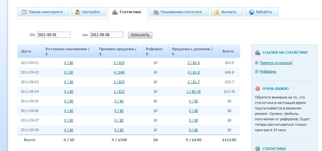
Task: Click the monitoring panel tab icon
Action: point(24,12)
